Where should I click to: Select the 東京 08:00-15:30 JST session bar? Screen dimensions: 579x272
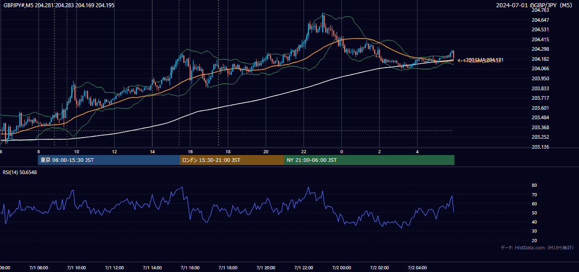(x=109, y=160)
